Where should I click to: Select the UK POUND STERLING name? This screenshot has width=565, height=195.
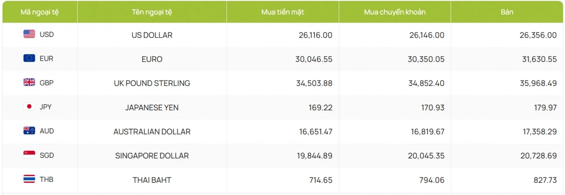(152, 83)
